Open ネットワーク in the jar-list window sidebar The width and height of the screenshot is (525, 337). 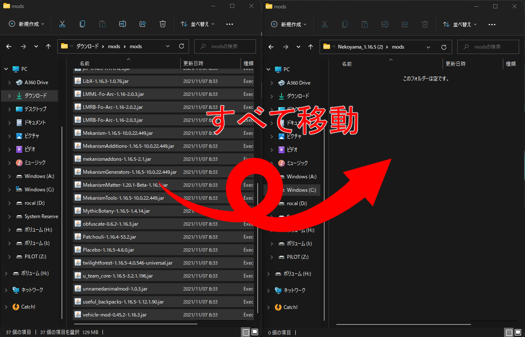[x=31, y=290]
